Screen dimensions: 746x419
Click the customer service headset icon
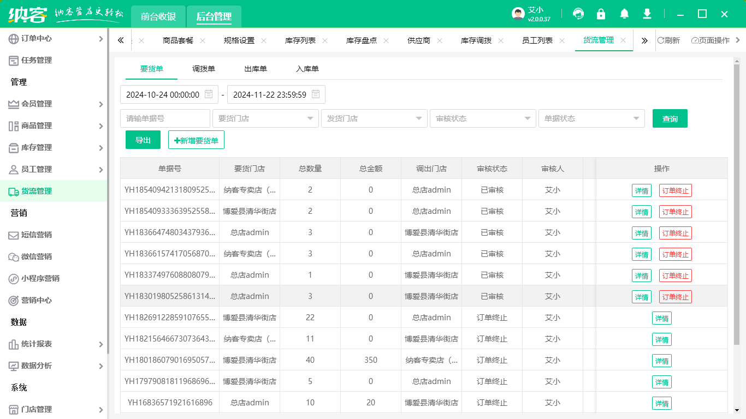578,14
